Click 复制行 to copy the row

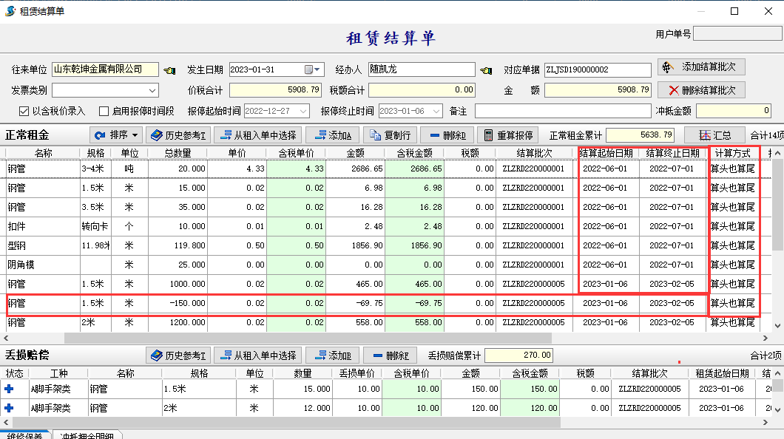[391, 135]
